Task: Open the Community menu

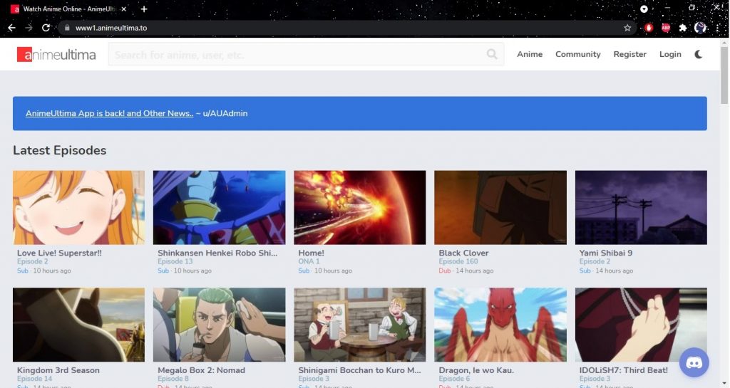Action: (577, 54)
